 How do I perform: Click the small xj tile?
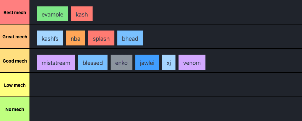tap(169, 62)
